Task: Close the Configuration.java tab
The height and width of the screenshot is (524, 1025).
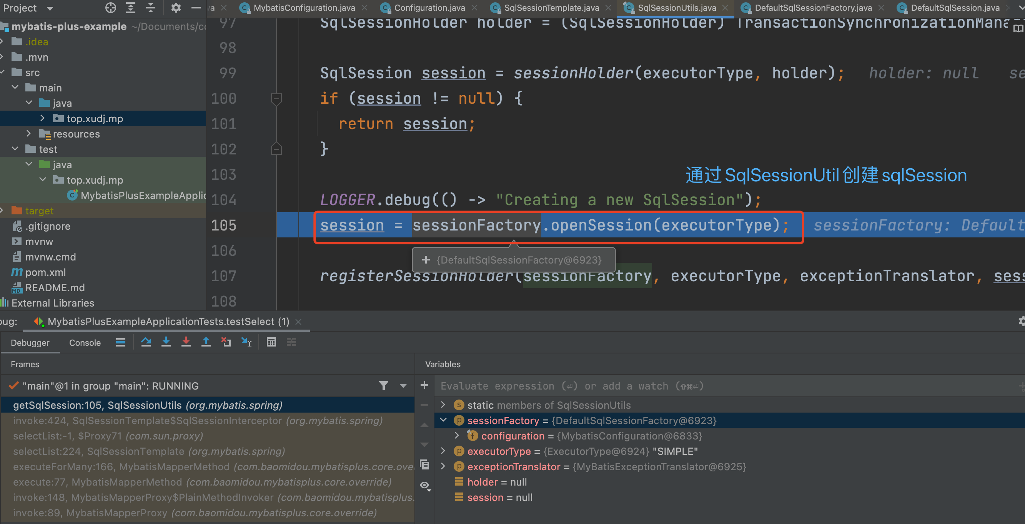Action: point(474,8)
